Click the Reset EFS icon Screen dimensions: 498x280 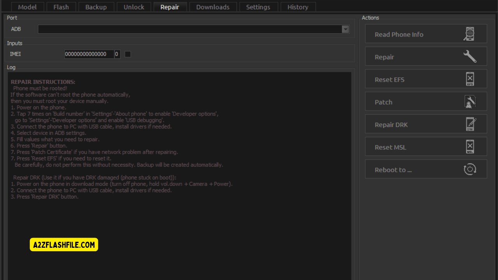[470, 79]
